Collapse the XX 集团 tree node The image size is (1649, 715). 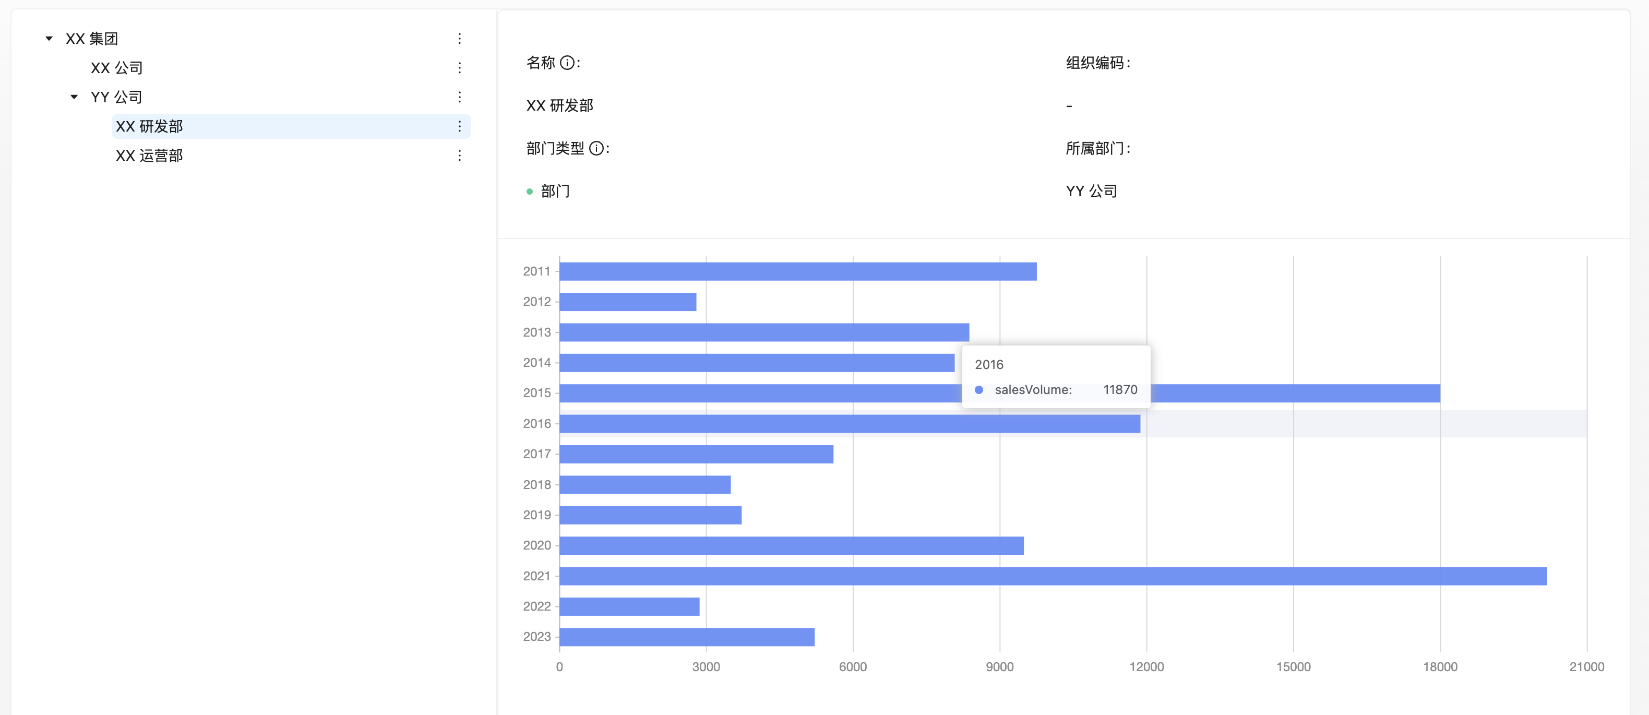tap(49, 39)
